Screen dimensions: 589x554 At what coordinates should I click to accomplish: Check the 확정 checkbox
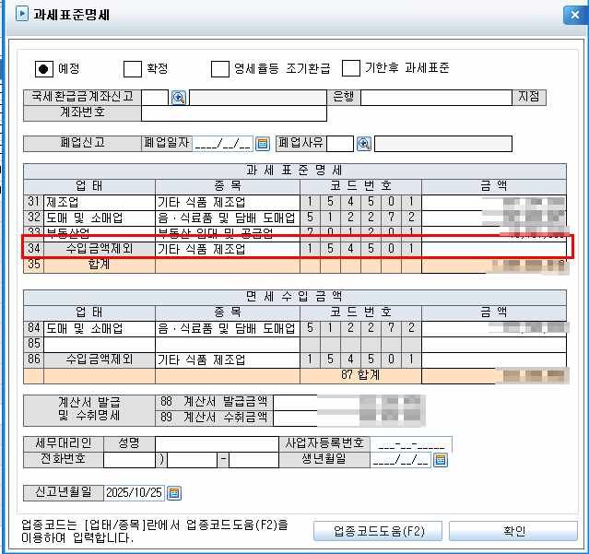click(x=133, y=68)
